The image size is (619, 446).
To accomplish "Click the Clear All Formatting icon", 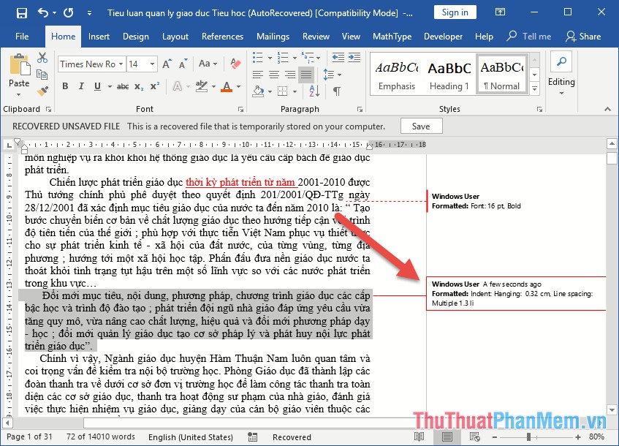I will tap(235, 64).
